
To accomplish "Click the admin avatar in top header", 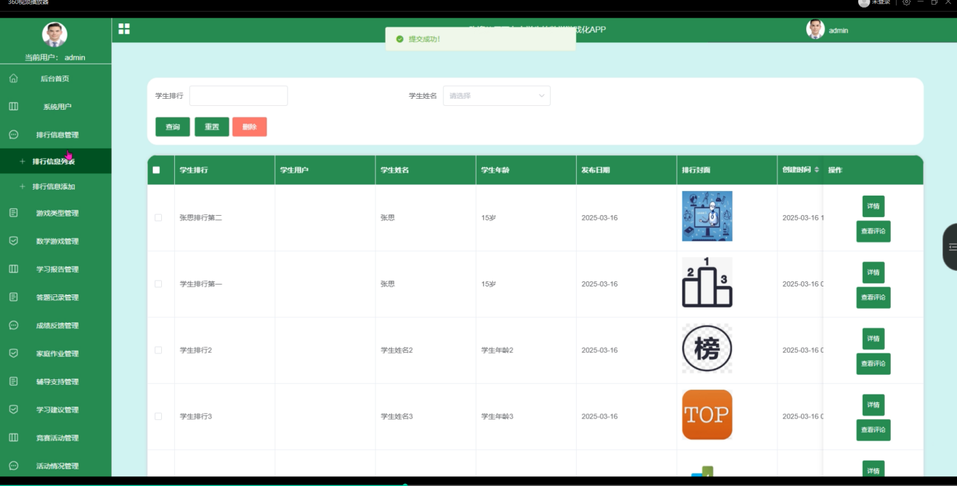I will tap(815, 29).
